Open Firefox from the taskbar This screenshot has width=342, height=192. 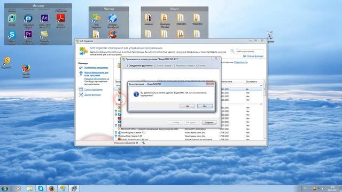coord(52,188)
